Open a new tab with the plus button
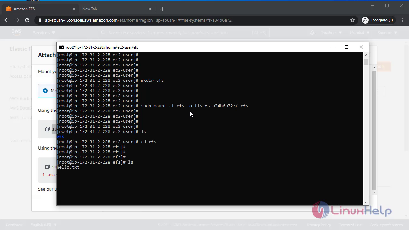 point(162,9)
